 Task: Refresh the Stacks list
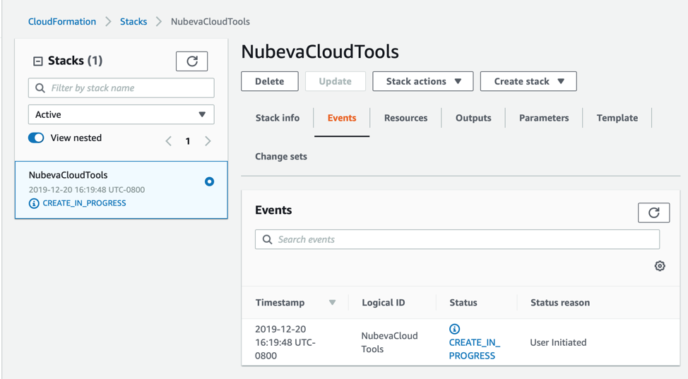point(191,61)
